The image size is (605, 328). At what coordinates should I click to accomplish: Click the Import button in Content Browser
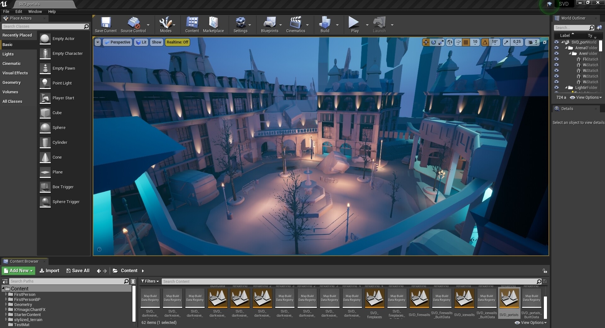pos(49,271)
